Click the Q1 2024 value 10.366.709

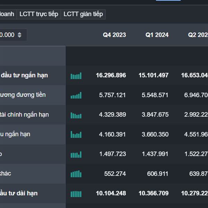pos(154,193)
